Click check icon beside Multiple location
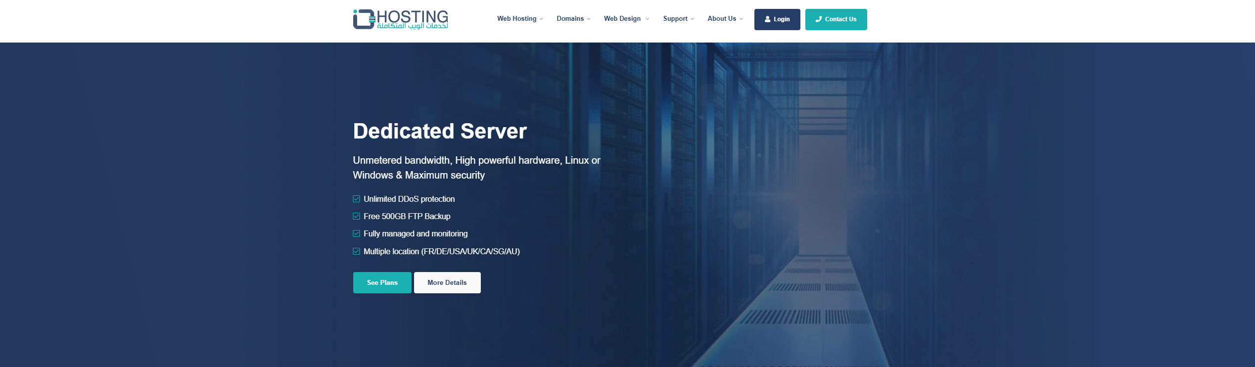1255x367 pixels. coord(356,251)
